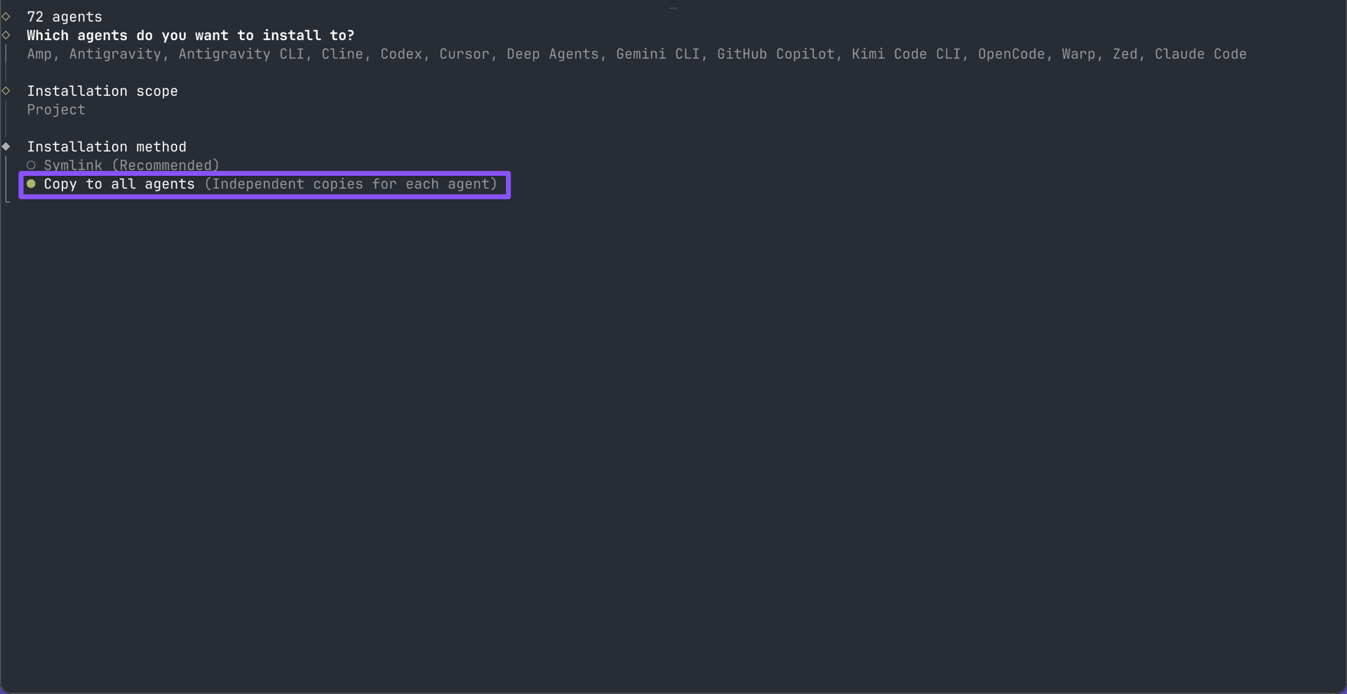Click the filled radio dot beside Copy to all agents
This screenshot has height=694, width=1347.
31,184
